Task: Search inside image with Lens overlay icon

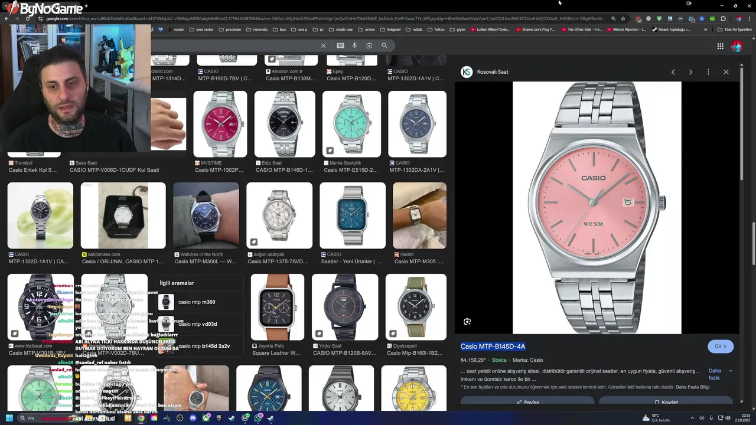Action: [x=467, y=322]
